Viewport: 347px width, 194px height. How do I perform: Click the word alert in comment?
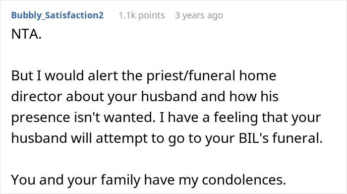pyautogui.click(x=103, y=75)
